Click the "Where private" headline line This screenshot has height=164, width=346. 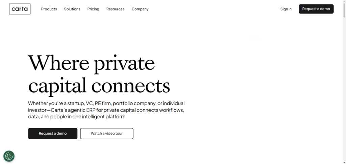point(91,63)
